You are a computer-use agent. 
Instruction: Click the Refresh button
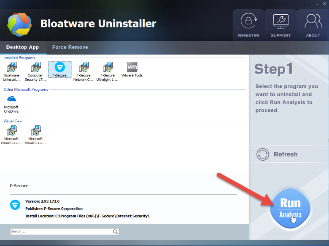277,154
